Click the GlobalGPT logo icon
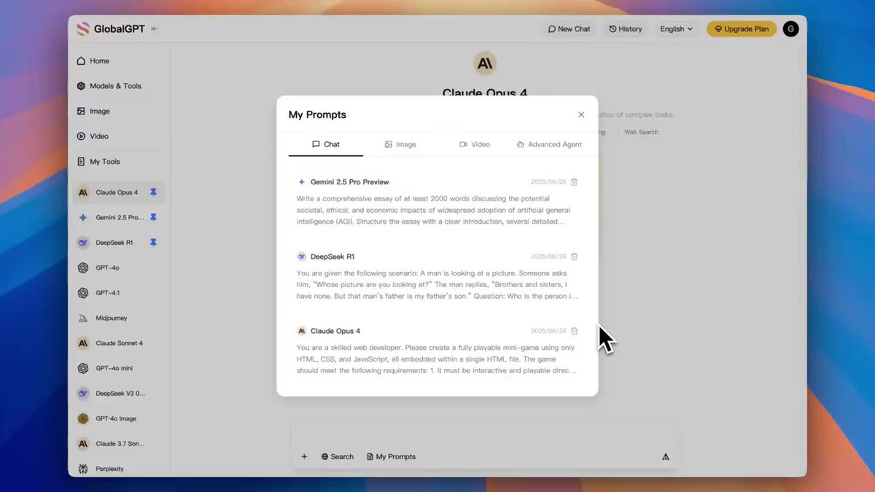 [83, 29]
